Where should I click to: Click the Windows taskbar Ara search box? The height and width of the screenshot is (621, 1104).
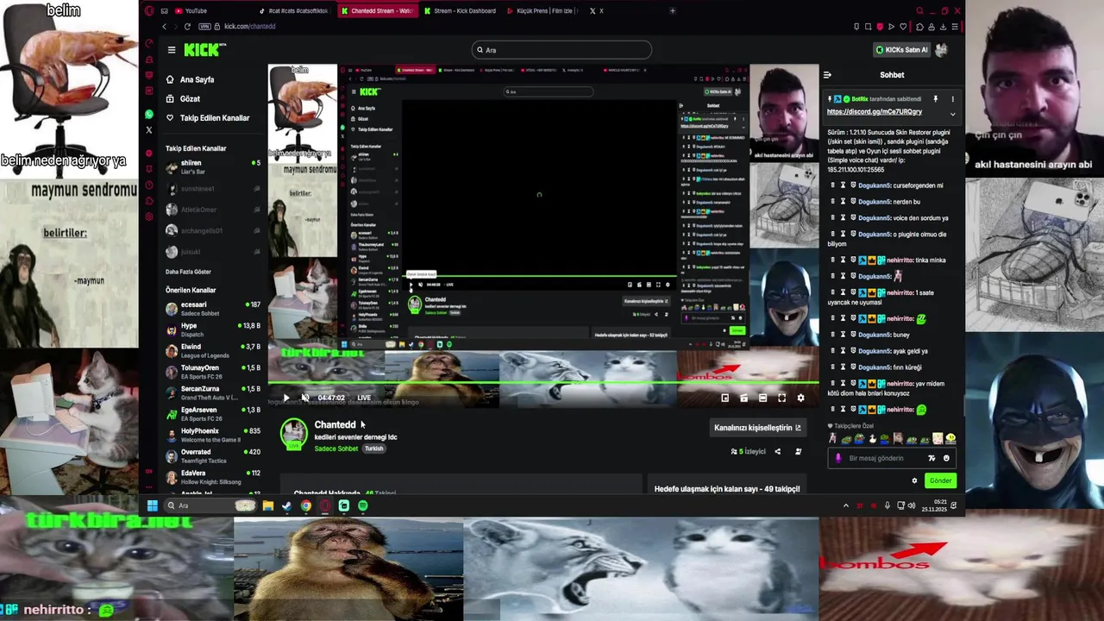pyautogui.click(x=210, y=505)
